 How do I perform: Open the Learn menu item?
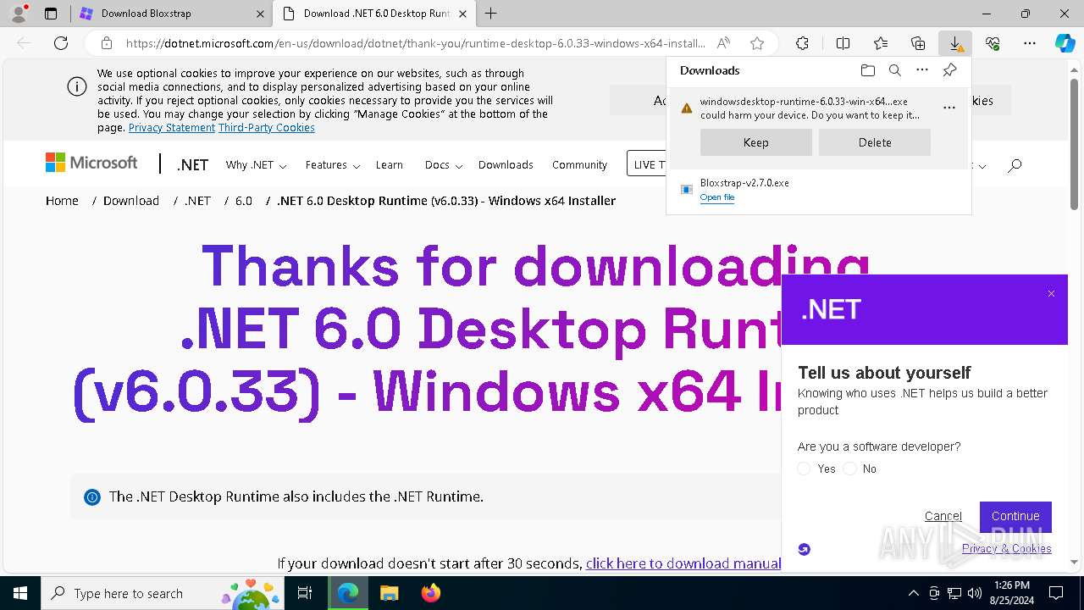click(390, 165)
